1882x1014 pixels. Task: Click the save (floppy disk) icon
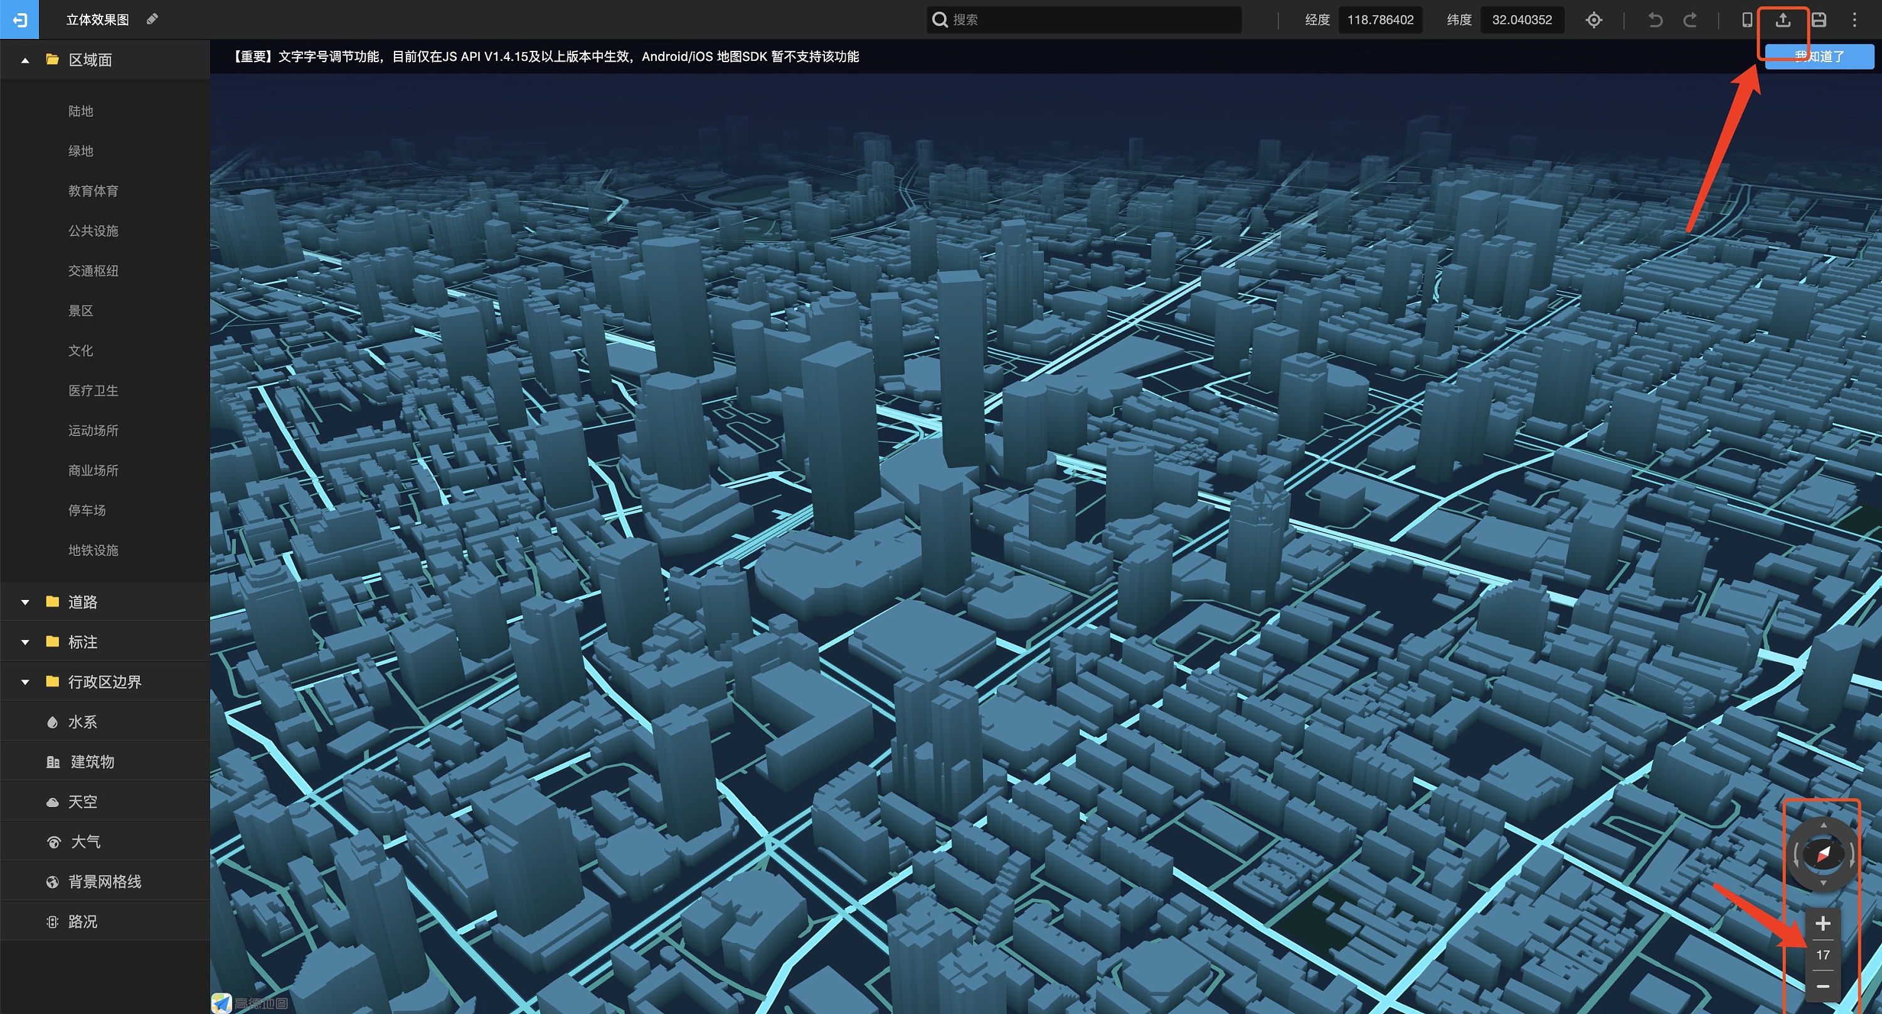click(1819, 19)
